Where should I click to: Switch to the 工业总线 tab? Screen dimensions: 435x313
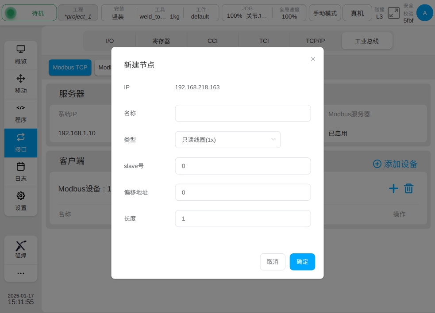click(x=366, y=41)
